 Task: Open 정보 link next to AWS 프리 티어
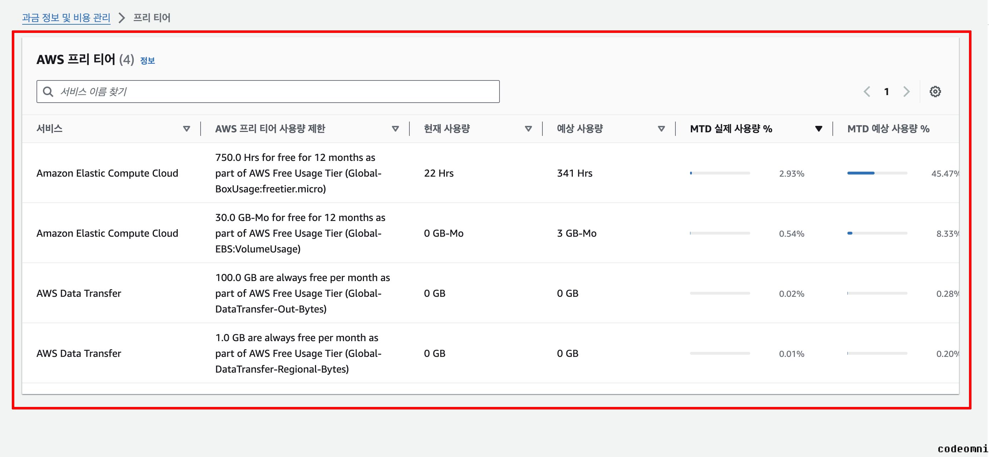click(x=147, y=61)
